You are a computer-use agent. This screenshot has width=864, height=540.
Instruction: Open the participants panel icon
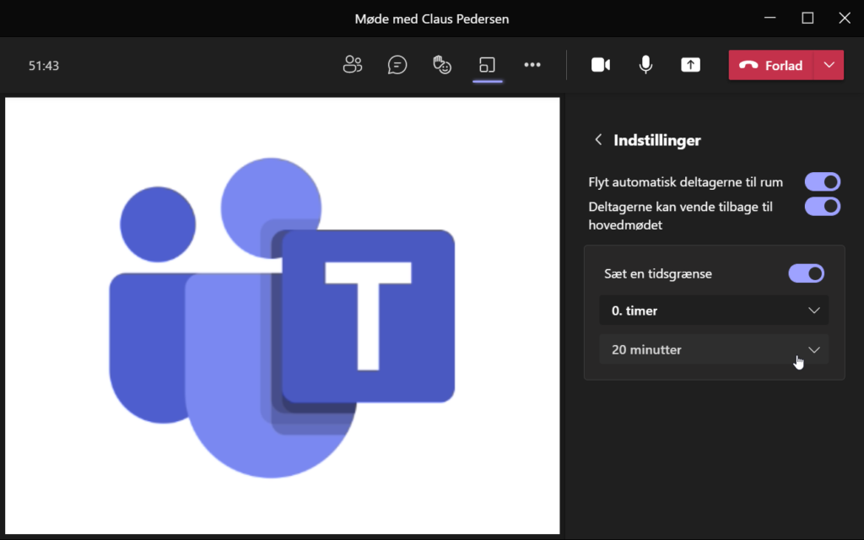click(x=352, y=65)
